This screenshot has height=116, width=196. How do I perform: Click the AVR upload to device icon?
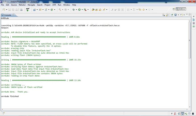click(x=28, y=10)
